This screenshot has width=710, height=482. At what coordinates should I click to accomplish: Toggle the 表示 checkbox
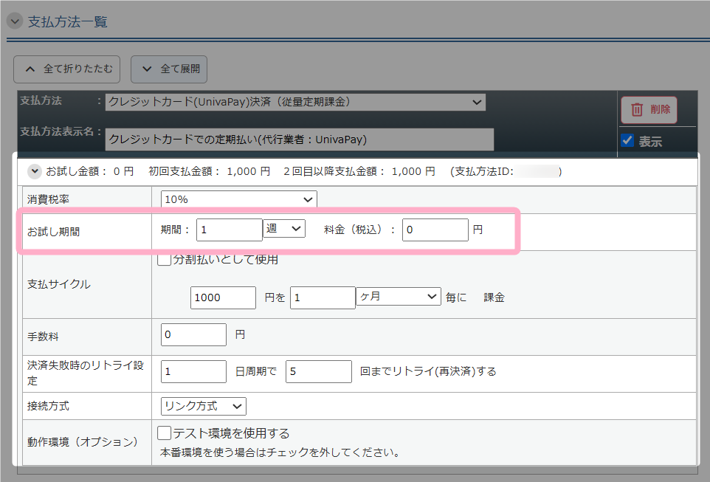point(627,140)
